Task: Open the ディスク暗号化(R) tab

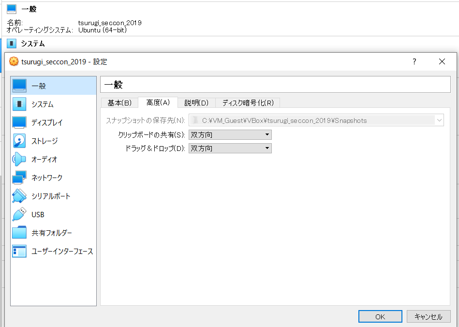Action: (x=248, y=103)
